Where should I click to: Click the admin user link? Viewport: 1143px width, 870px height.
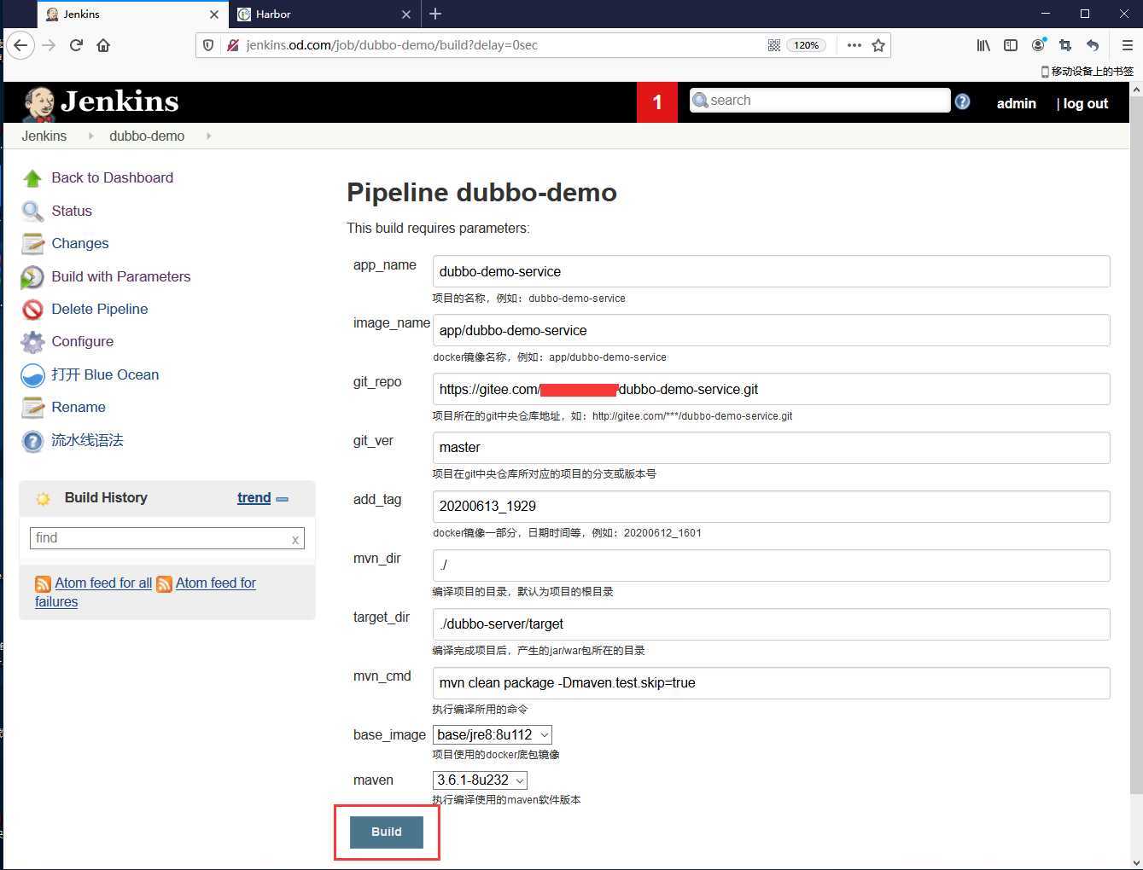[x=1016, y=103]
